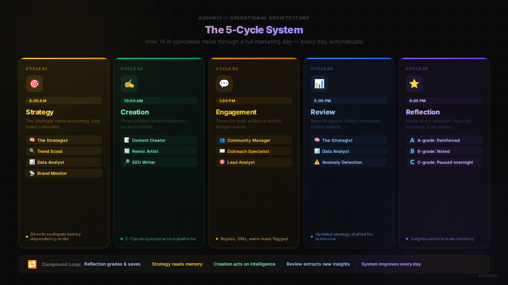
Task: Click the satellite icon beside Brand Monitor
Action: tap(32, 173)
